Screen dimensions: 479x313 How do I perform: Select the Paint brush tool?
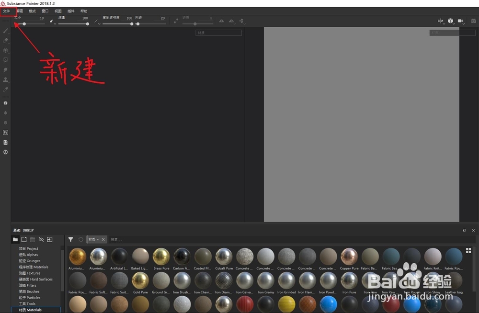5,31
